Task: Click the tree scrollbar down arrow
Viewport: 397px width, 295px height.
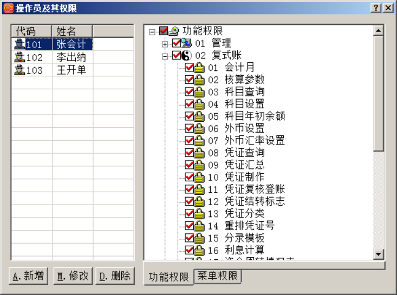Action: tap(379, 254)
